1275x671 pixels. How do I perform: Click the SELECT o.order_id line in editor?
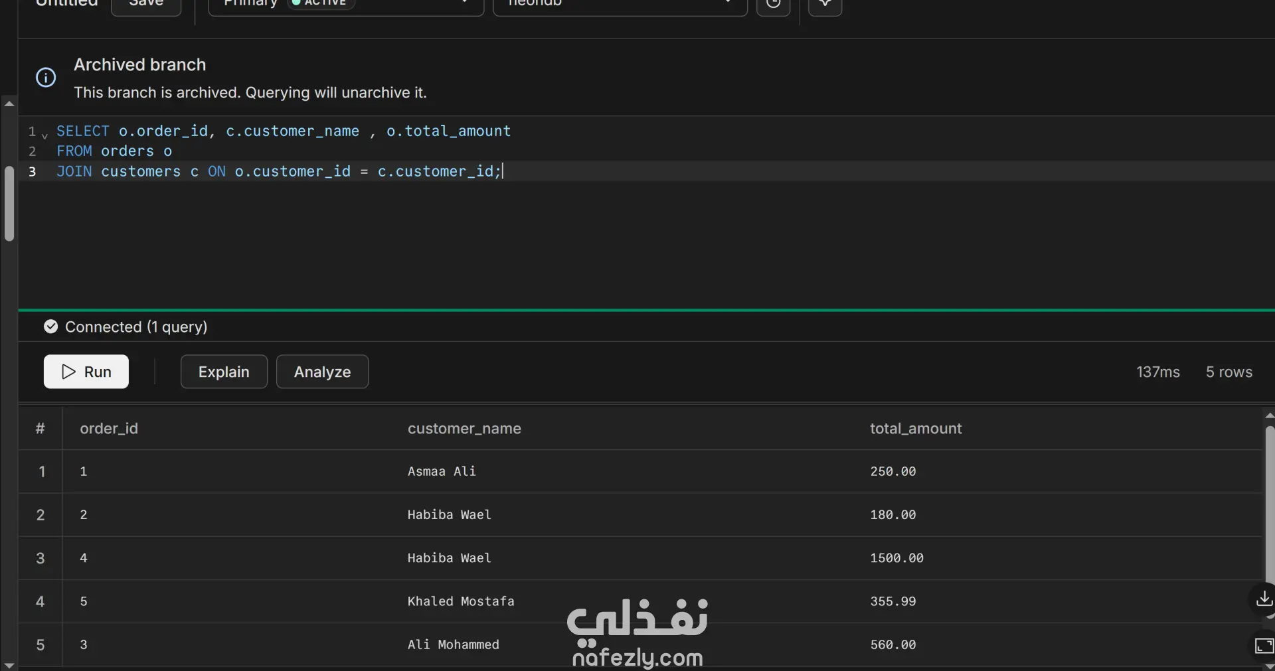coord(284,131)
